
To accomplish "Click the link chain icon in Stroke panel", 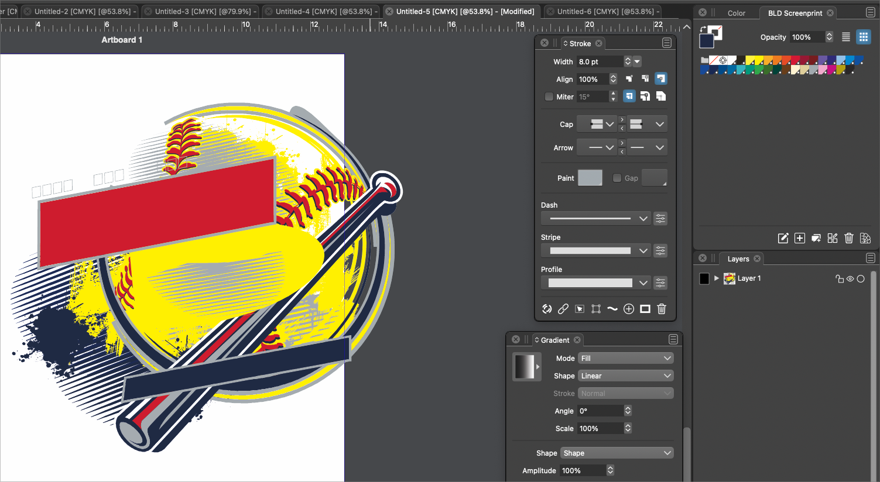I will coord(563,309).
